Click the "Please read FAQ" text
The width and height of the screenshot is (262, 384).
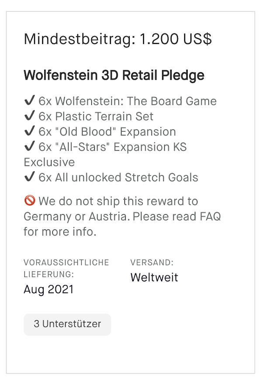177,216
